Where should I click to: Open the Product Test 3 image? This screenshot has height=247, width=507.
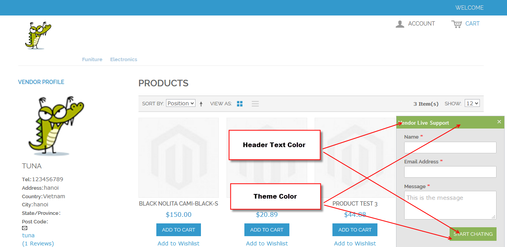pos(355,158)
